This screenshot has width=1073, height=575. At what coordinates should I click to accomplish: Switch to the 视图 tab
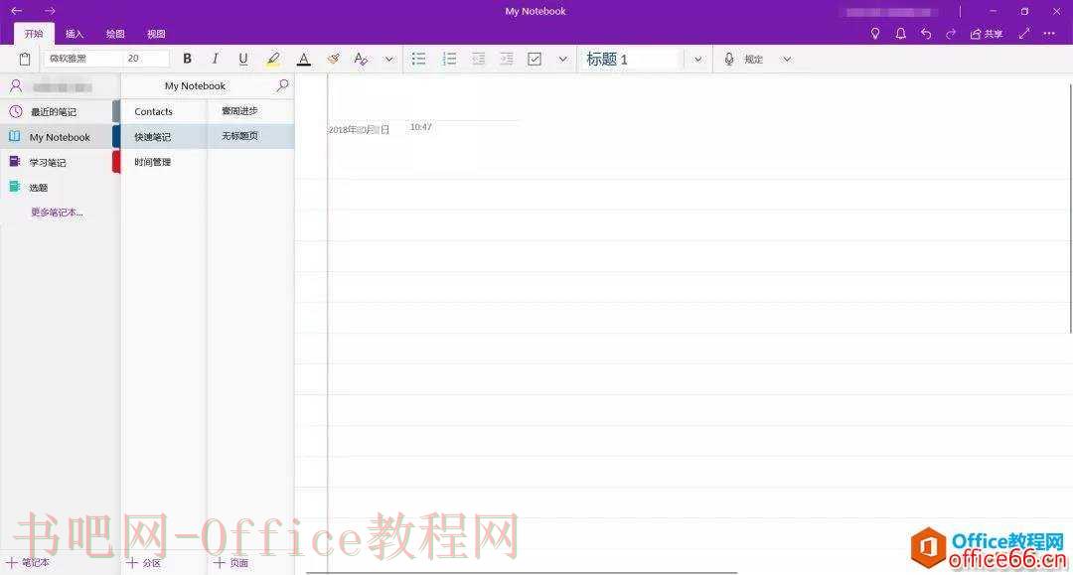point(156,34)
